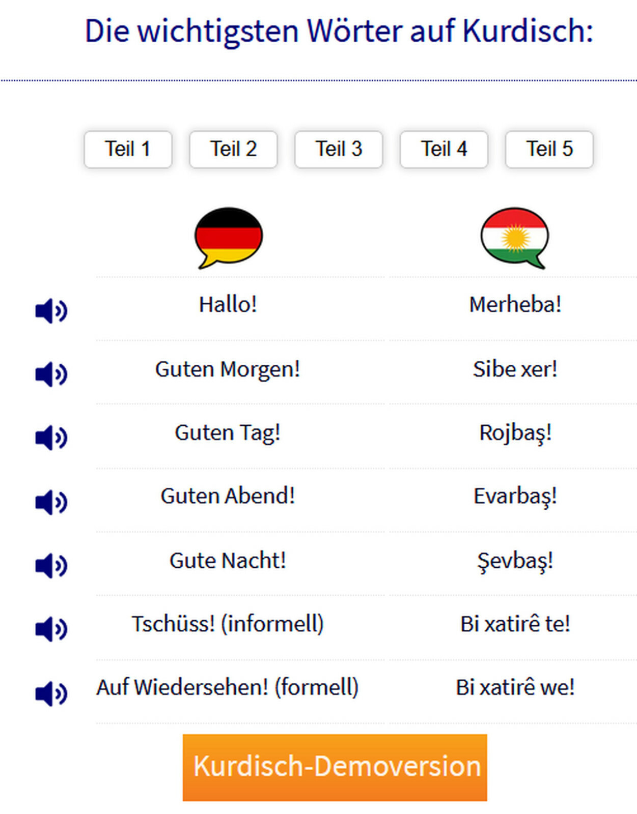637x814 pixels.
Task: Play audio for Auf Wiedersehen! (formell) row
Action: point(51,694)
